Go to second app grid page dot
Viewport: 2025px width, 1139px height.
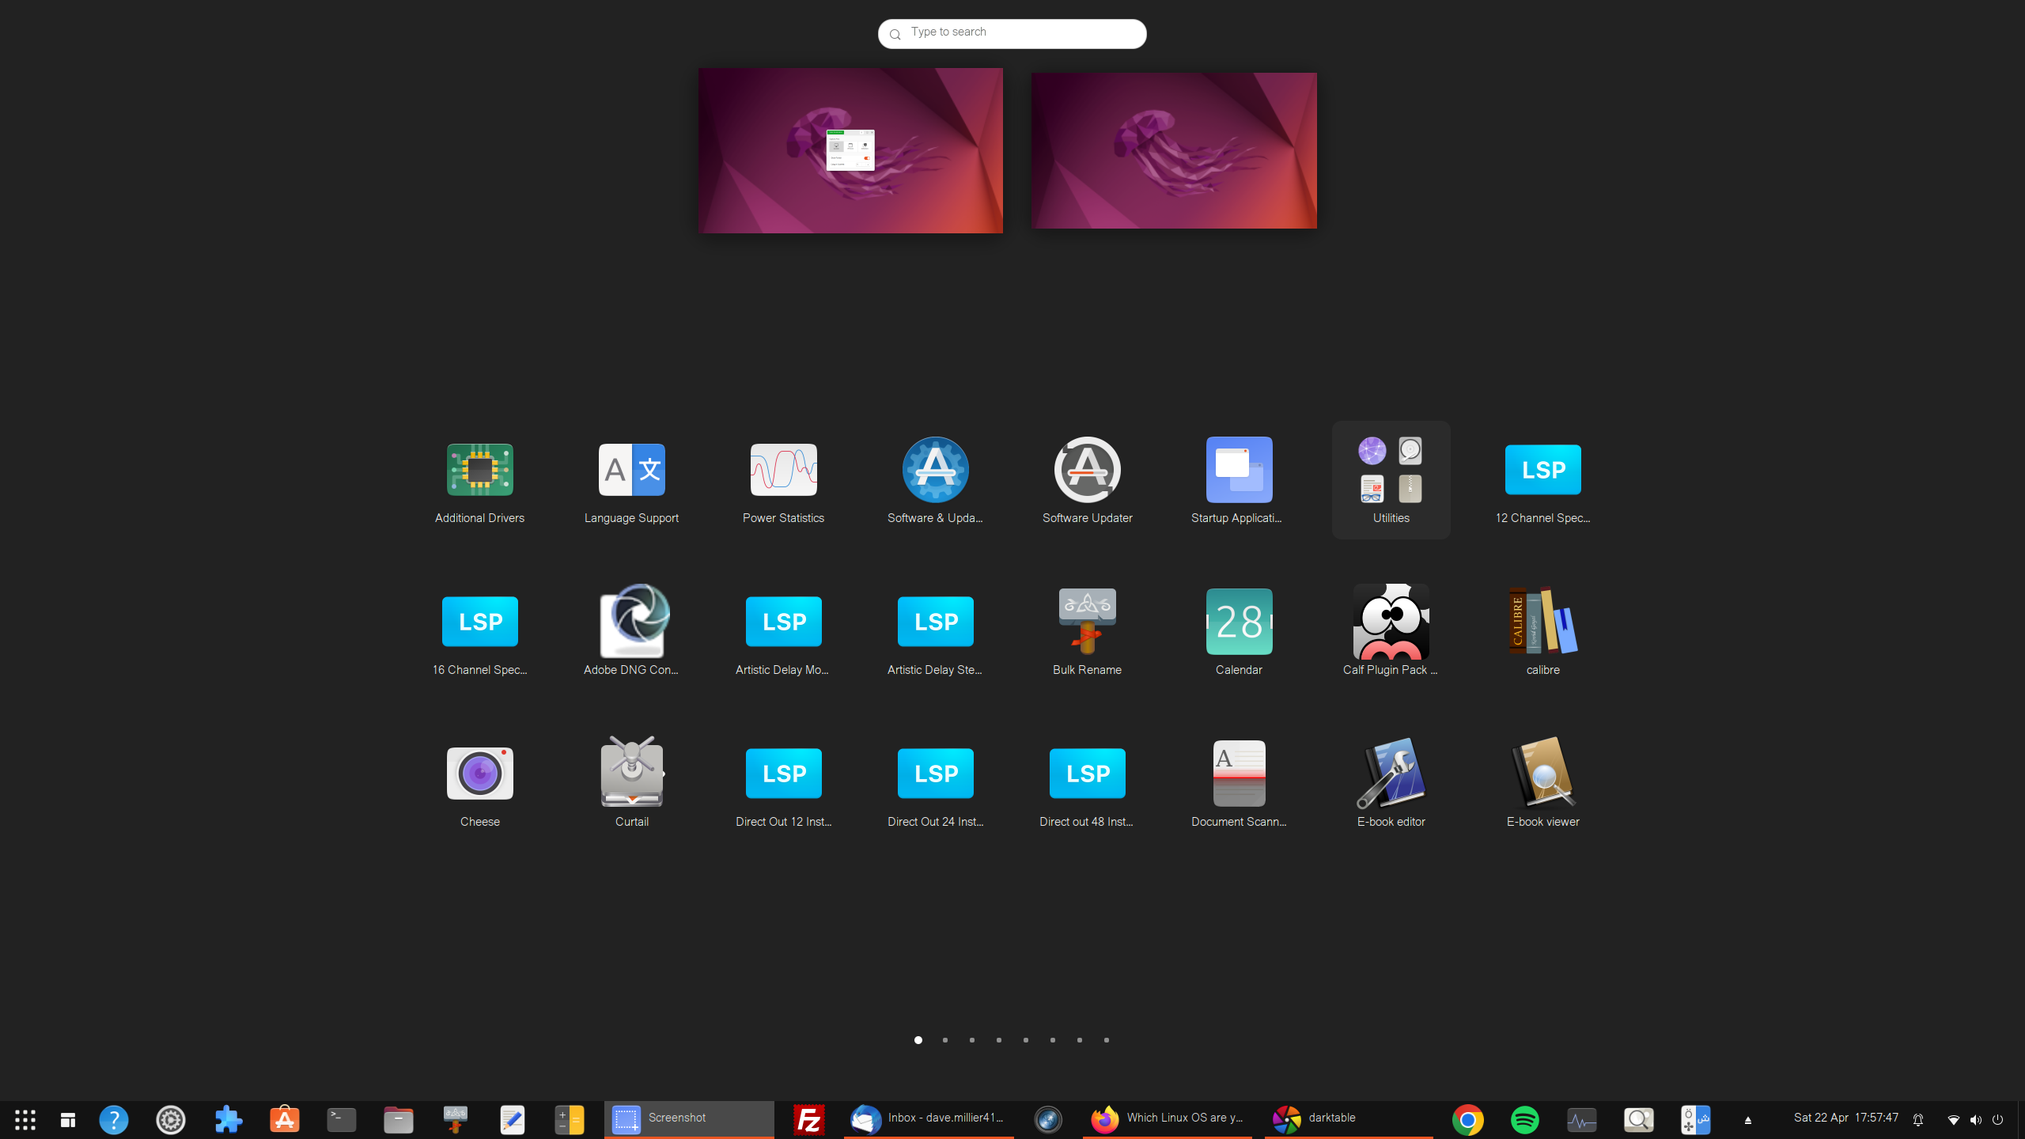945,1040
